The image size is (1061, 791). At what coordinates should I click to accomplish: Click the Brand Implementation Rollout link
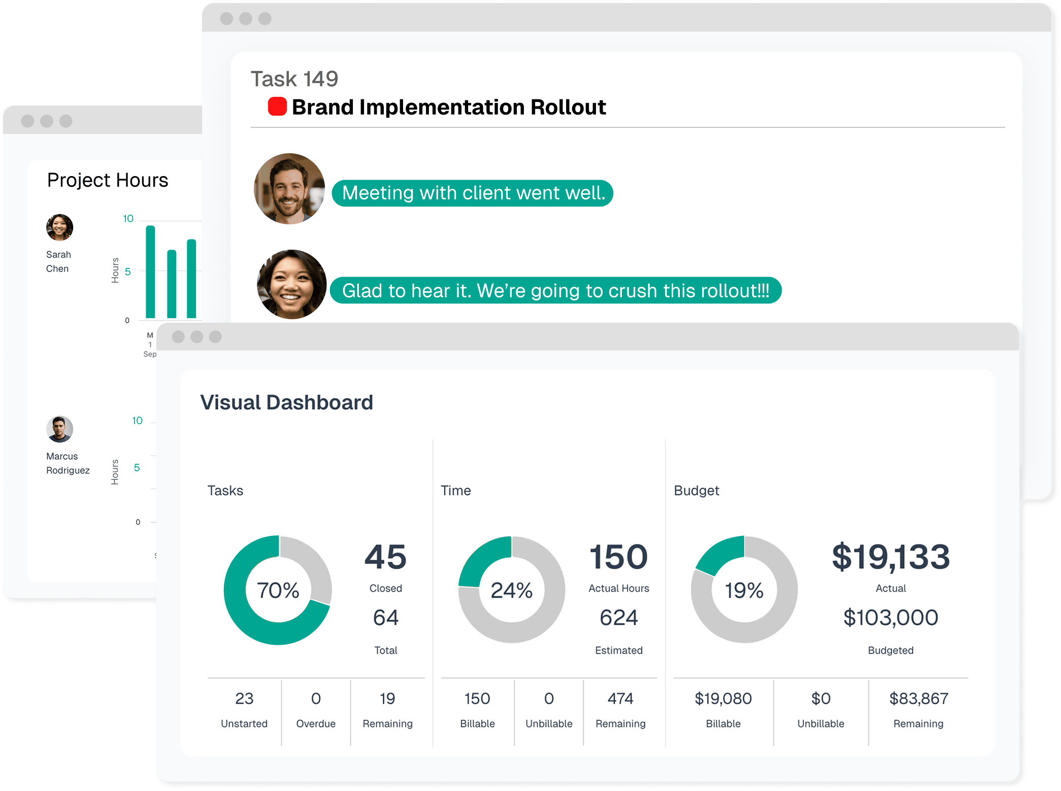pyautogui.click(x=449, y=107)
